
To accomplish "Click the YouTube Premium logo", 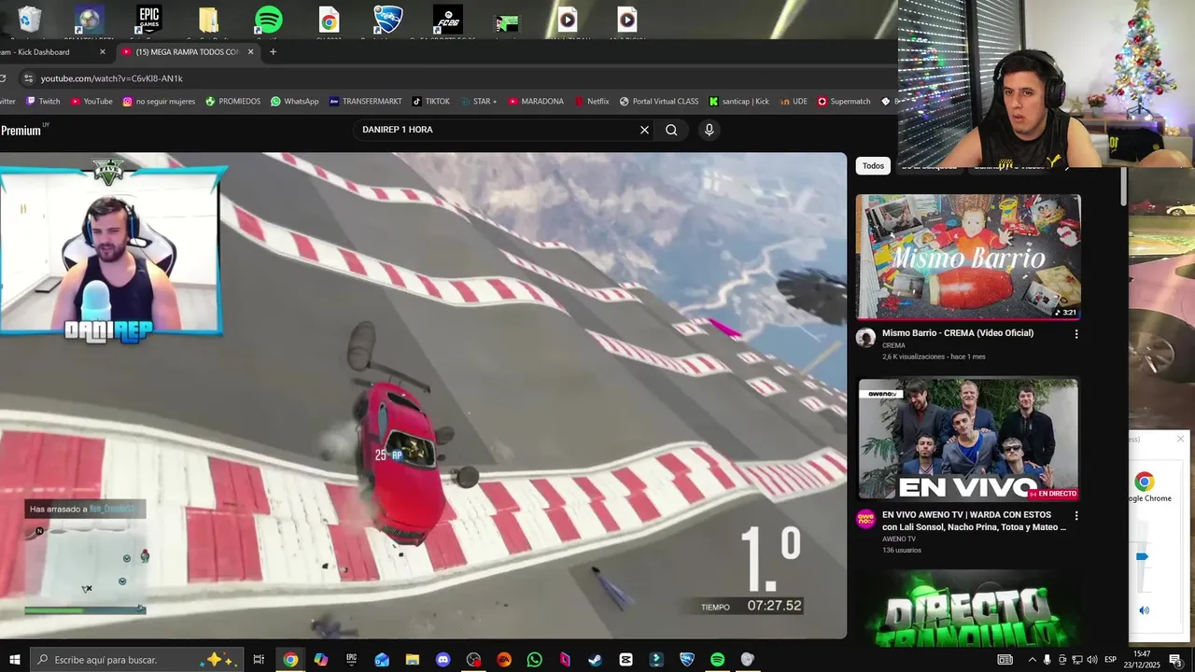I will pos(23,130).
